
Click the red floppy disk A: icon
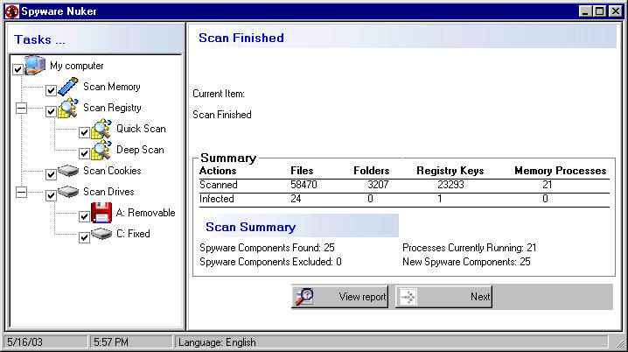click(101, 213)
